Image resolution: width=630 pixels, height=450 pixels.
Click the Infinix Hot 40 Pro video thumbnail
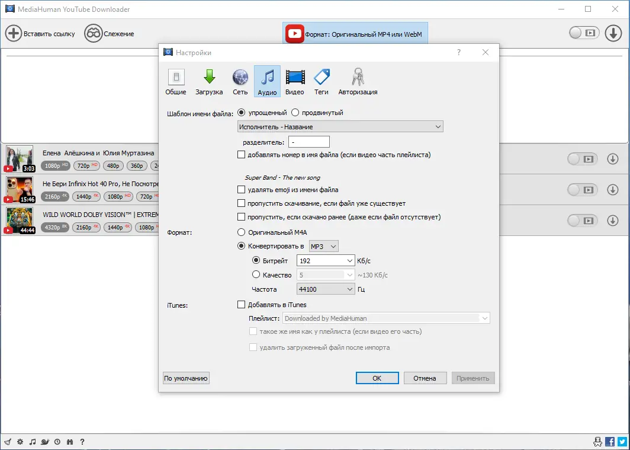coord(20,189)
